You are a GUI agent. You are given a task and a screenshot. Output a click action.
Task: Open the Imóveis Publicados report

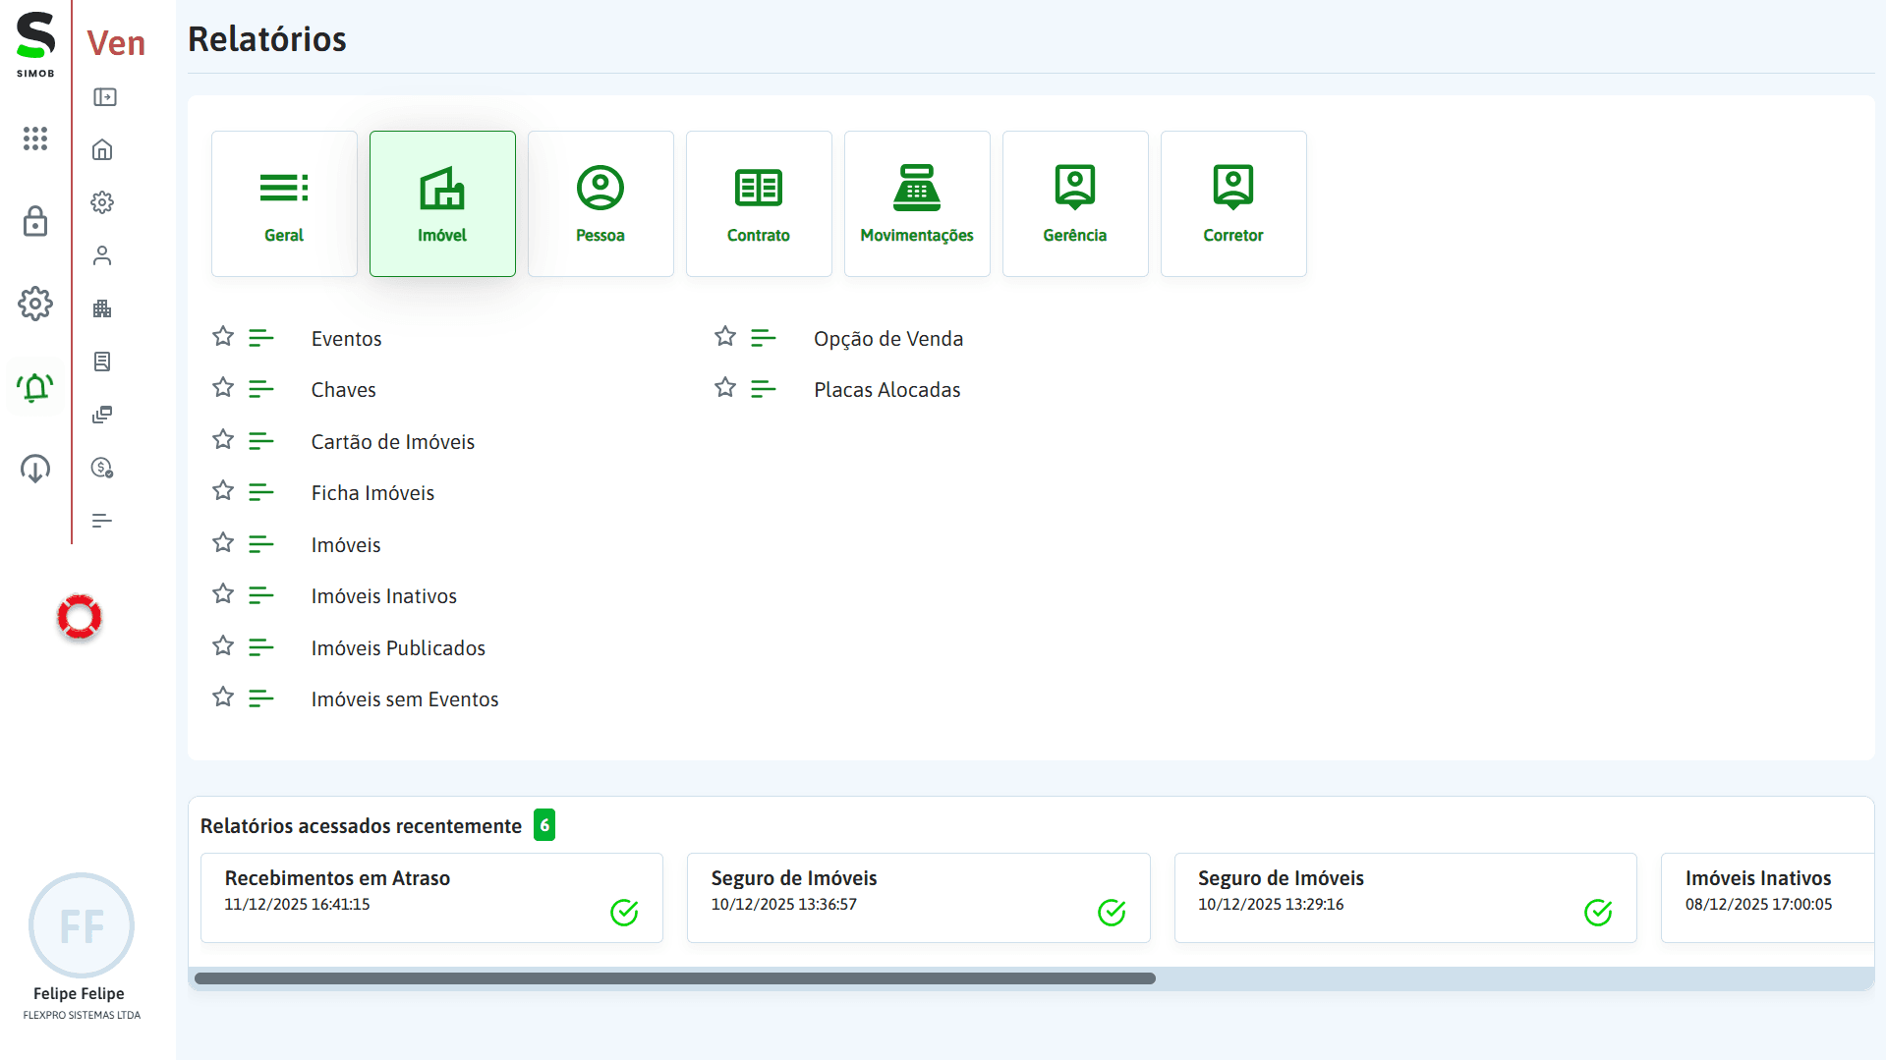pyautogui.click(x=398, y=648)
